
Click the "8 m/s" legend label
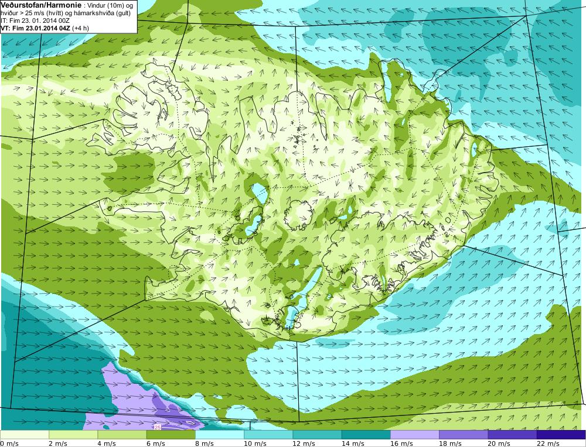(x=205, y=443)
